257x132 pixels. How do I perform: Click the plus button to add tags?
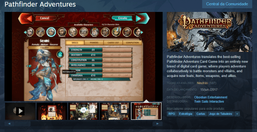(237, 114)
